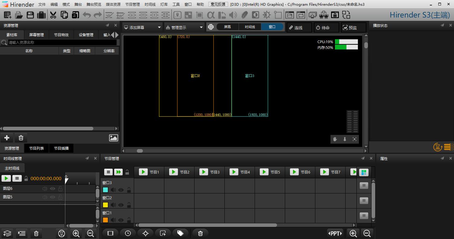
Task: Click the indent list icon in timeline panel
Action: pos(22,233)
